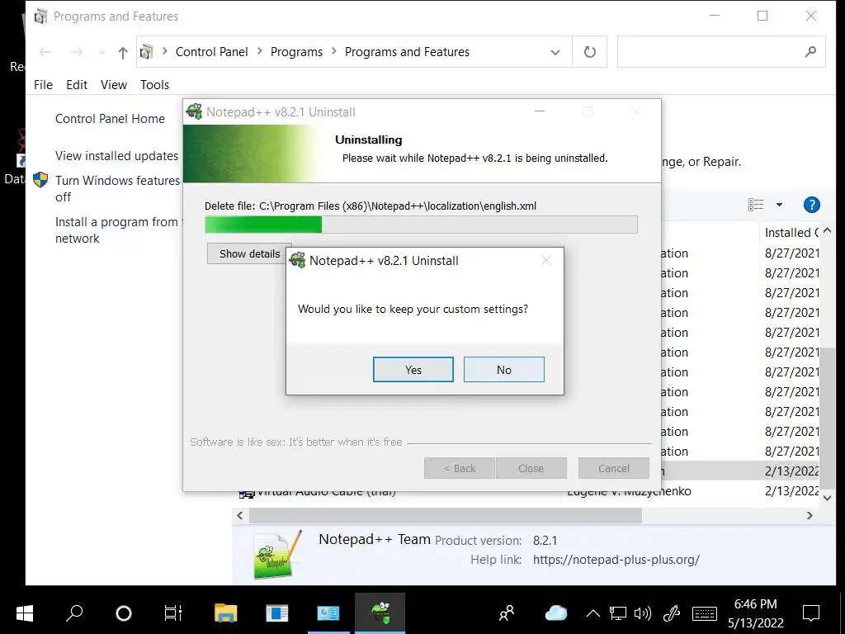The height and width of the screenshot is (634, 845).
Task: Minimize the Notepad++ Uninstall window
Action: coord(540,111)
